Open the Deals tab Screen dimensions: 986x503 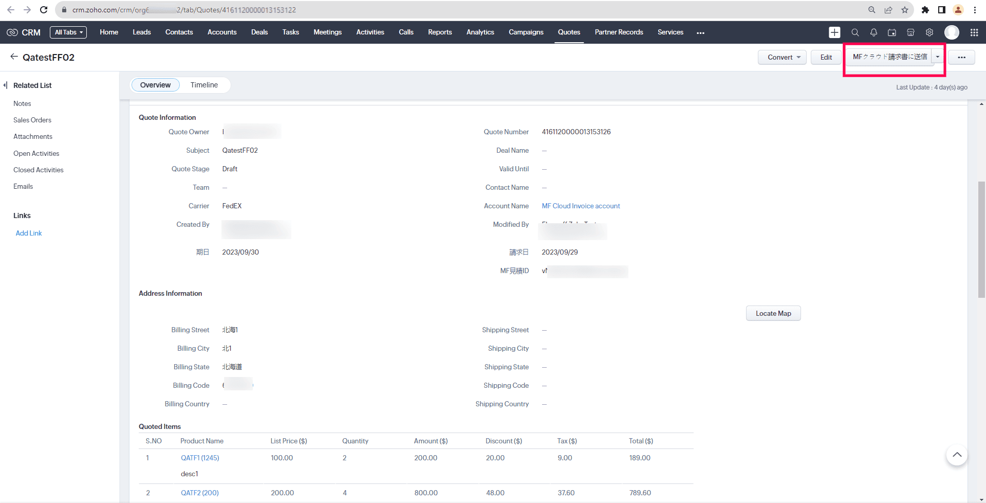259,32
